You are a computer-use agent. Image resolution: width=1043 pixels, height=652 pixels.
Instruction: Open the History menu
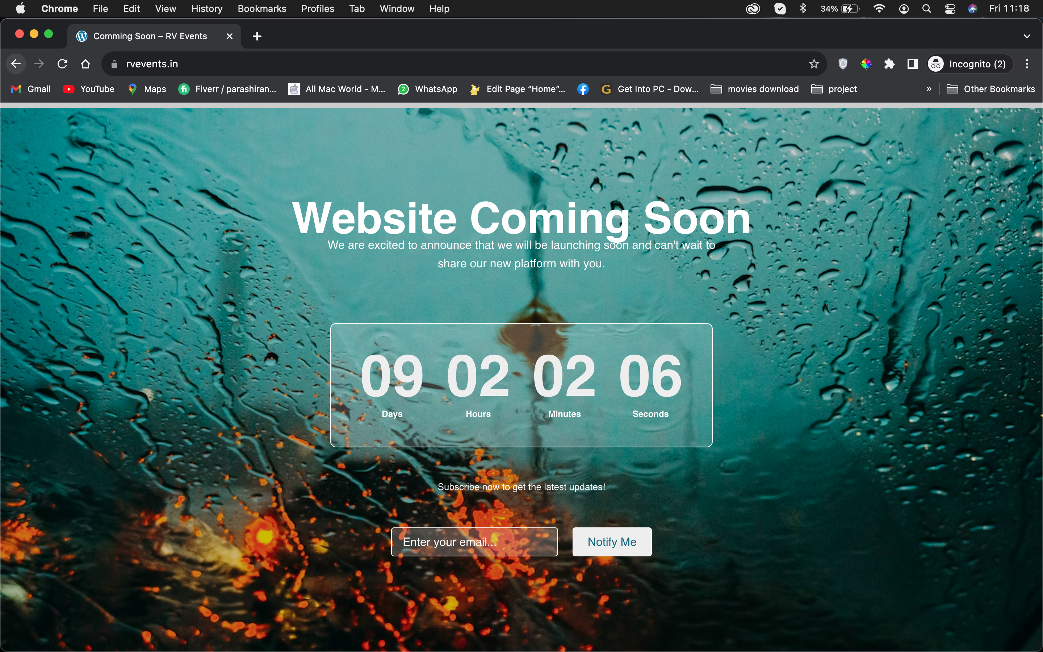point(207,9)
